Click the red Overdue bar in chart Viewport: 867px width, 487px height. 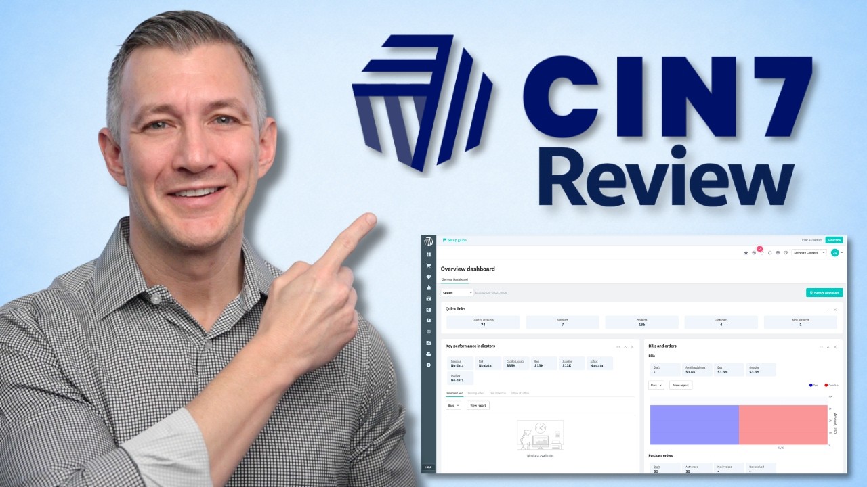pyautogui.click(x=783, y=425)
